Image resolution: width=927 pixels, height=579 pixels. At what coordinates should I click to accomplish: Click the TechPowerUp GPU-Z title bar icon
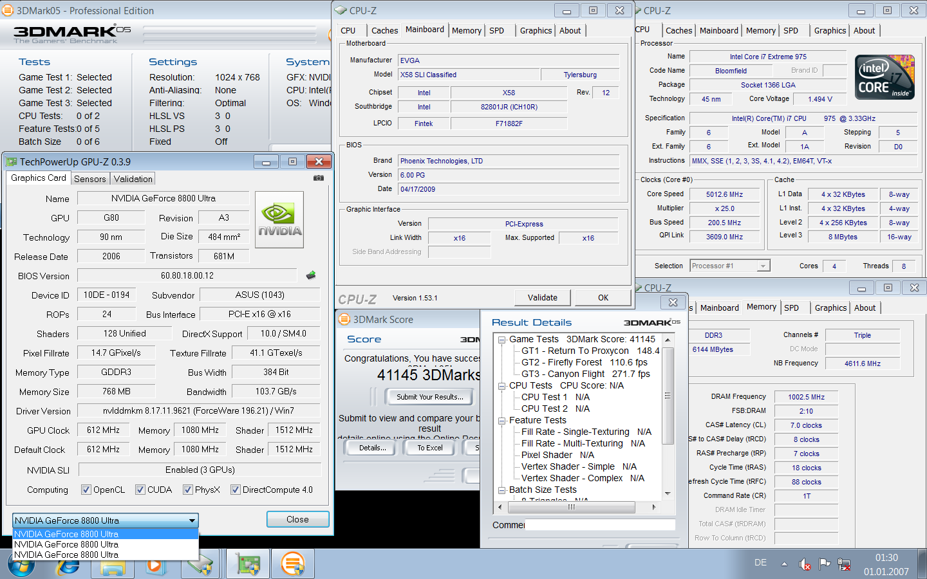coord(12,161)
